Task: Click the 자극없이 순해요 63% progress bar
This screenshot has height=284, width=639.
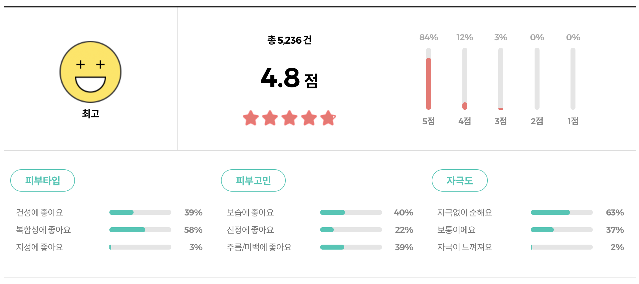Action: pyautogui.click(x=562, y=212)
